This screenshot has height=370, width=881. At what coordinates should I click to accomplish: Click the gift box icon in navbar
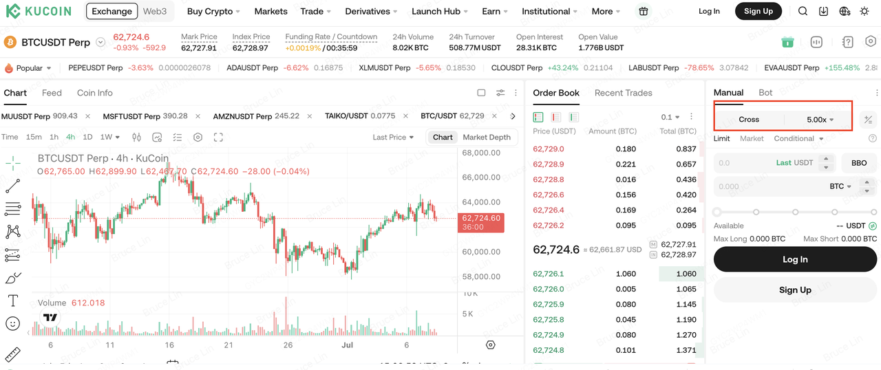coord(644,11)
